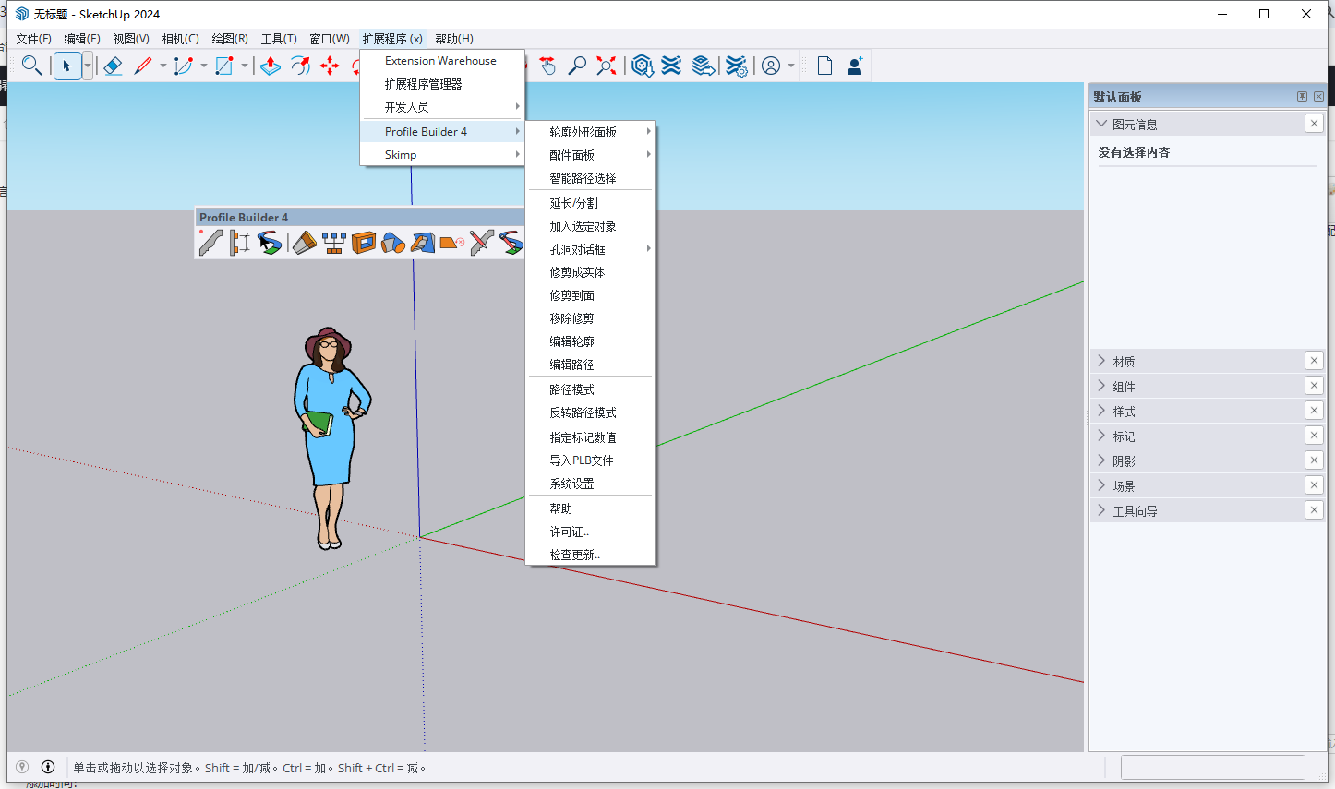Click Profile Builder edit profile icon
Screen dimensions: 1335x789
482,243
